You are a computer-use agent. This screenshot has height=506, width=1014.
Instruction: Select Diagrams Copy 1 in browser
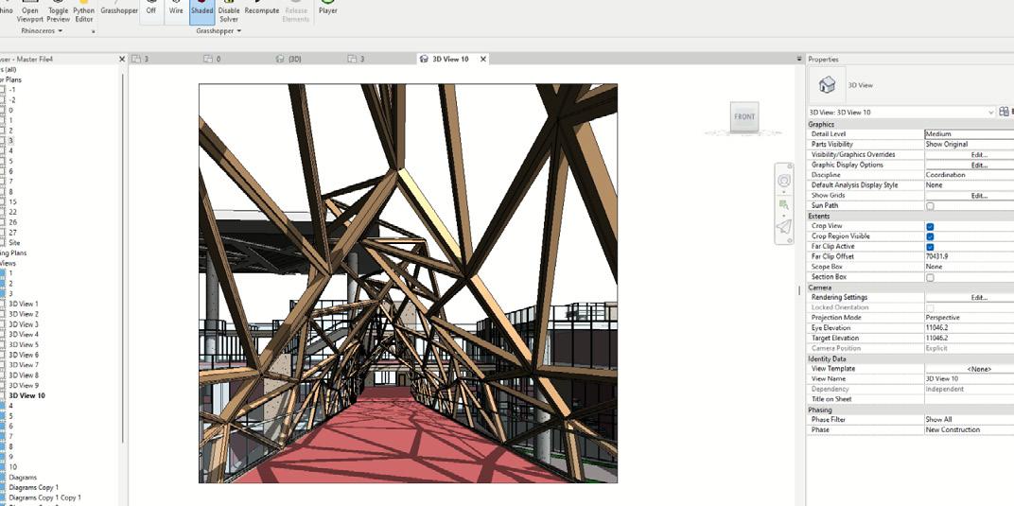pos(34,487)
